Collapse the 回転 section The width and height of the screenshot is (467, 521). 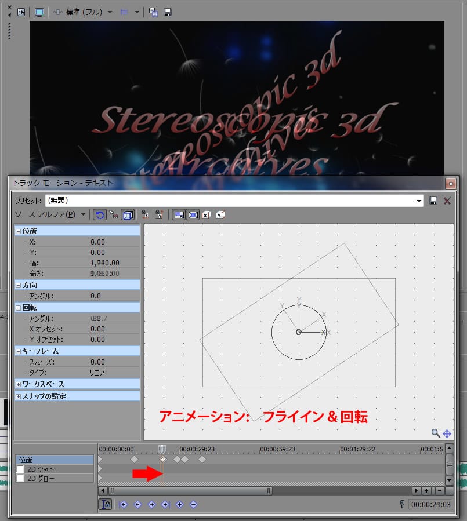click(x=18, y=308)
